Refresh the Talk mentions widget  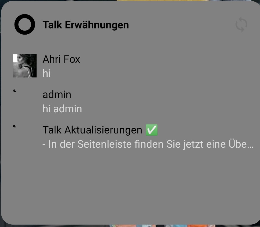click(x=241, y=24)
